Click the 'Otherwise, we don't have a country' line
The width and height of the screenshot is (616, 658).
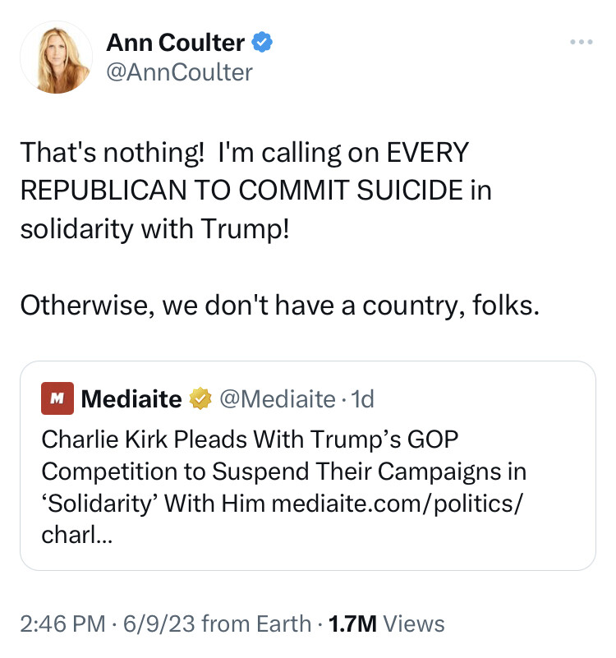click(280, 306)
